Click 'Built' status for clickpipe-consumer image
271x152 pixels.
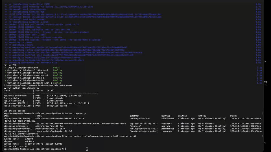56,68
